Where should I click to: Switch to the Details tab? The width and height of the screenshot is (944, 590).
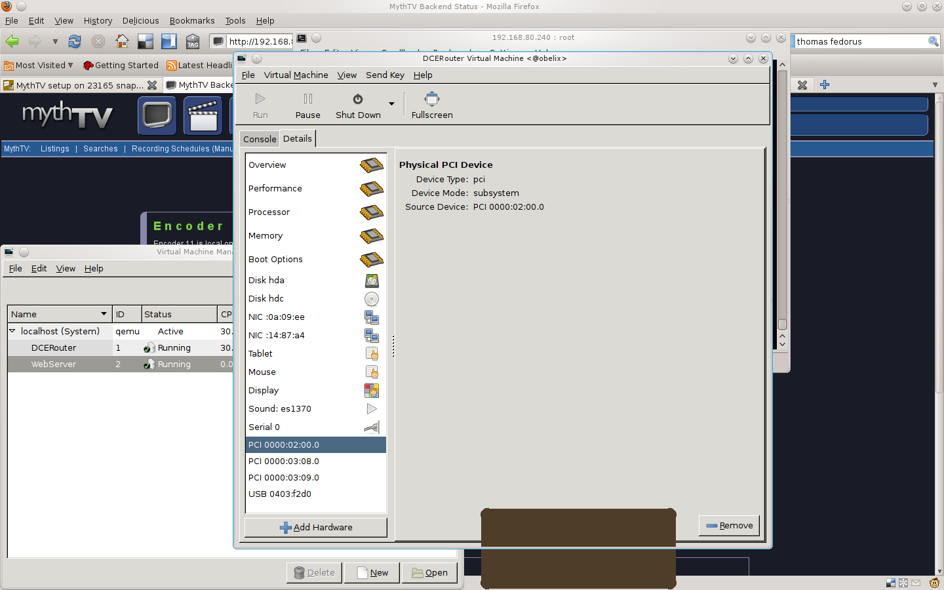298,139
